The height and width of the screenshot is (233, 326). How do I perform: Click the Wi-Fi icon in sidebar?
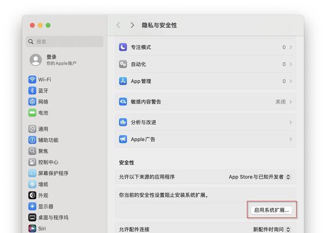click(x=32, y=80)
